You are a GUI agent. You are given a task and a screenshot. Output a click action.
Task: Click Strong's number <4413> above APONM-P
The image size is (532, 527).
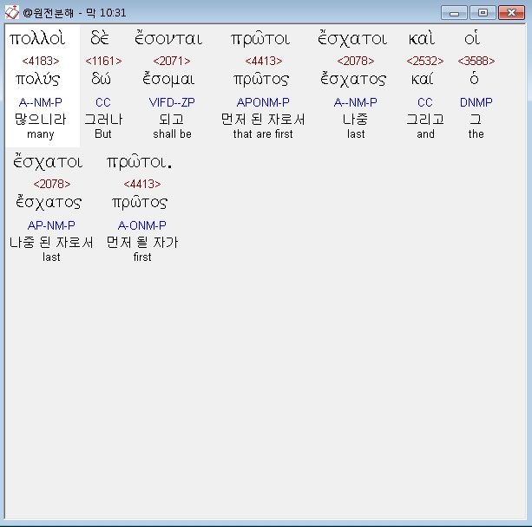point(264,61)
